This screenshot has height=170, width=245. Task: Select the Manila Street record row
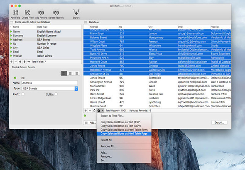(x=157, y=86)
